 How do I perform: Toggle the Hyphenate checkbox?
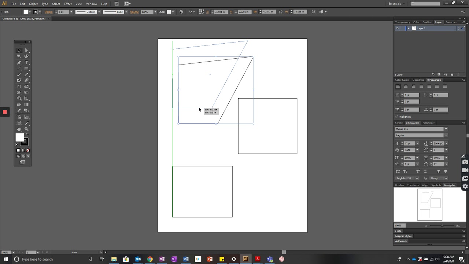(396, 117)
